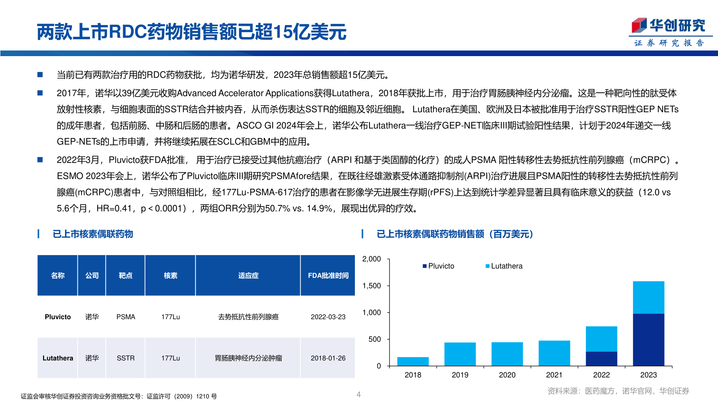Screen dimensions: 718x404
Task: Click the 靶点 table header
Action: click(126, 276)
